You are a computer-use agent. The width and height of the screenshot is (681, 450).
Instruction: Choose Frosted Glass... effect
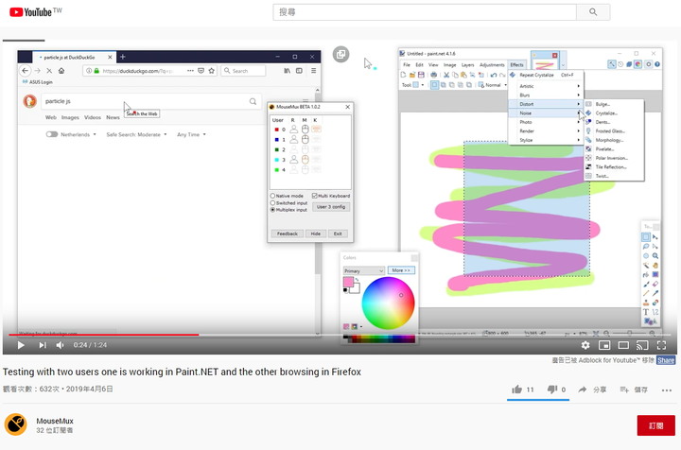coord(614,131)
